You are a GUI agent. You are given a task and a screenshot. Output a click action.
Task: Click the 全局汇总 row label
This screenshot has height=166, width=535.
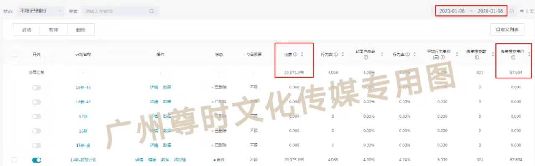[37, 73]
